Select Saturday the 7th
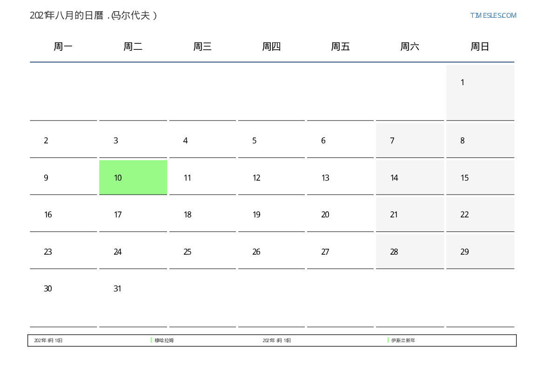The width and height of the screenshot is (544, 385). [x=410, y=140]
